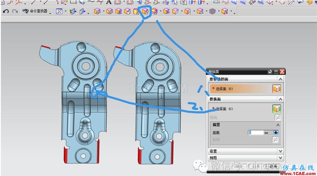Close the 替换面 dialog

(282, 71)
